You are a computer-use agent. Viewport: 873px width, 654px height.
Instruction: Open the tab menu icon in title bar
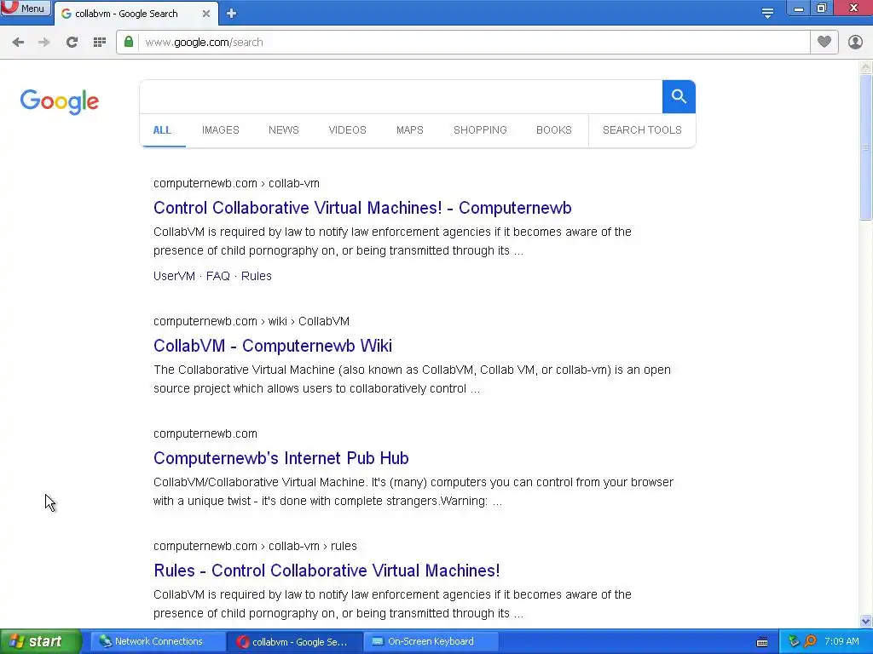(x=767, y=14)
